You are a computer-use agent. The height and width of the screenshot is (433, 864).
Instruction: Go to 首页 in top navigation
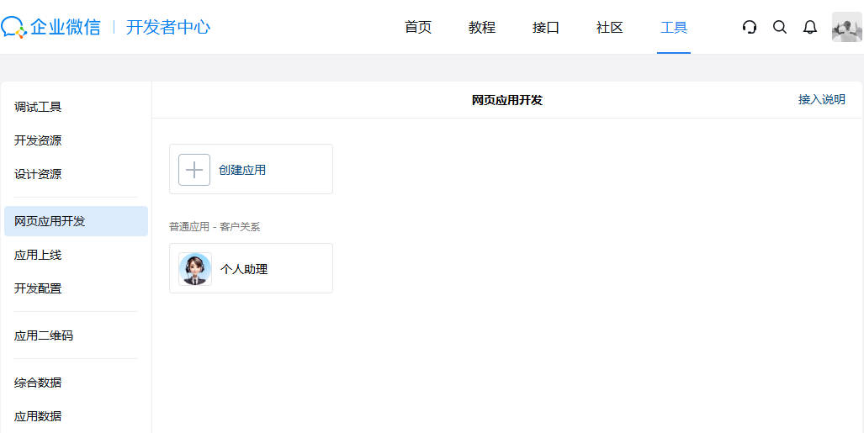pos(418,27)
